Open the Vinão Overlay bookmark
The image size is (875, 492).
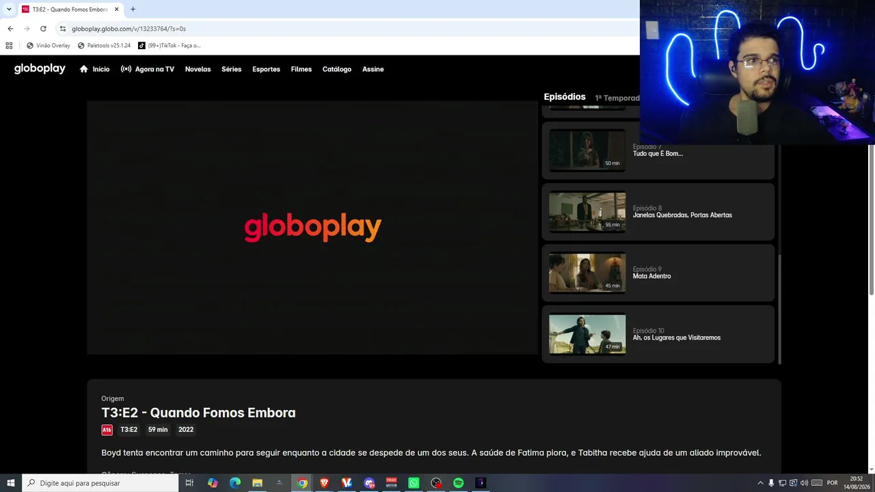tap(48, 46)
